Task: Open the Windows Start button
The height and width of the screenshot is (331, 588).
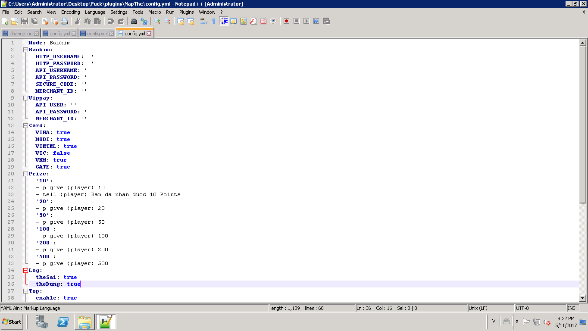Action: [12, 322]
